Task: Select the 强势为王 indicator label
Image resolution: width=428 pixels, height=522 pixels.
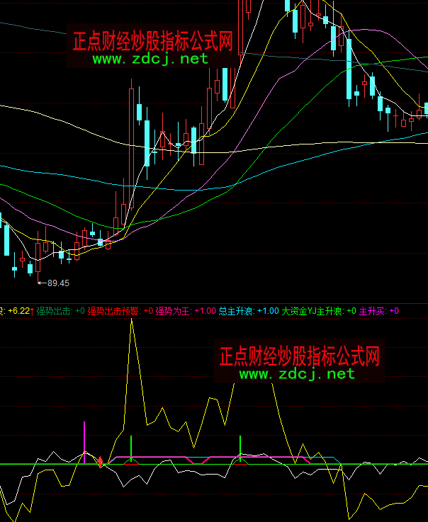Action: point(173,311)
